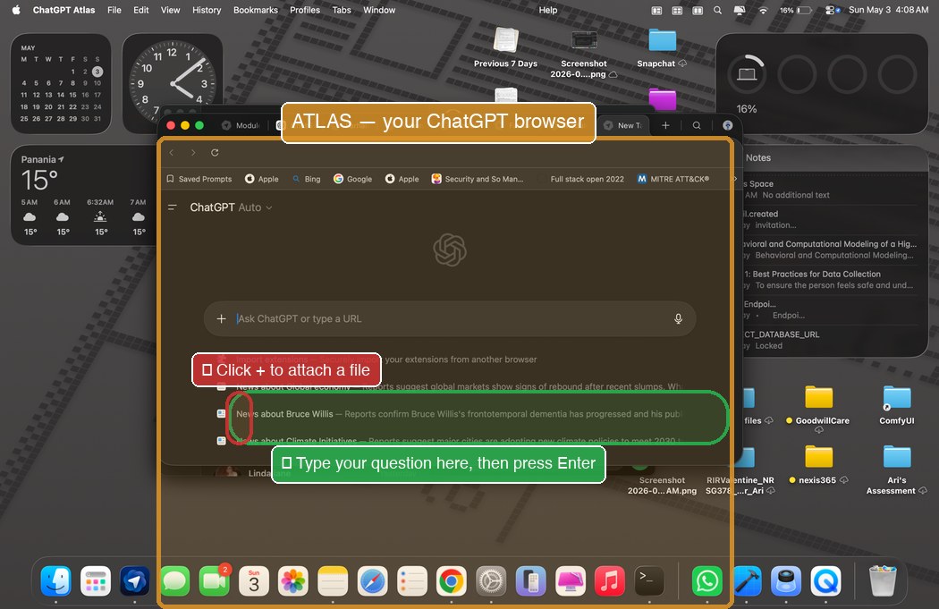Open Safari from the Dock
Image resolution: width=939 pixels, height=609 pixels.
click(x=373, y=581)
